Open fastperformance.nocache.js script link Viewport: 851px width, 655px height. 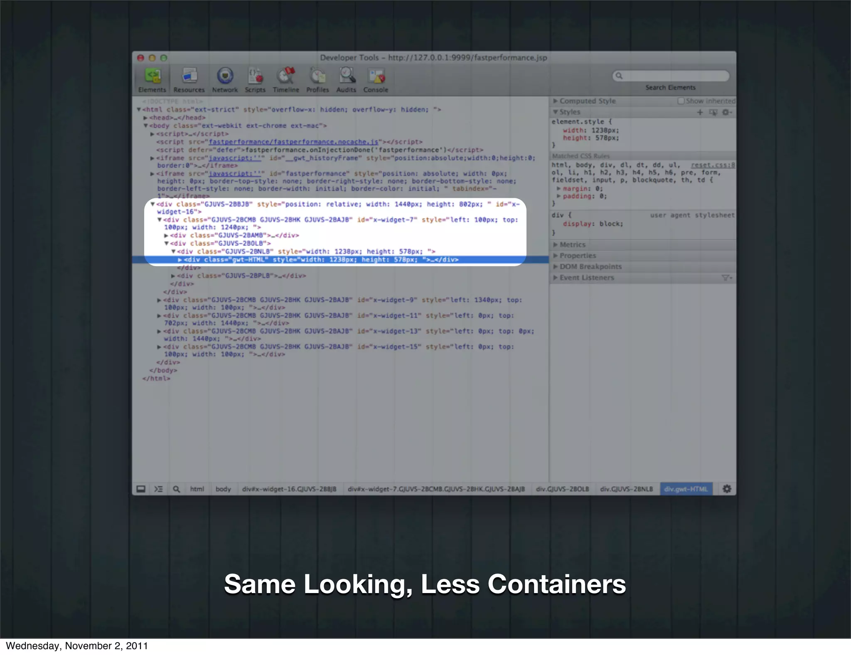coord(293,142)
